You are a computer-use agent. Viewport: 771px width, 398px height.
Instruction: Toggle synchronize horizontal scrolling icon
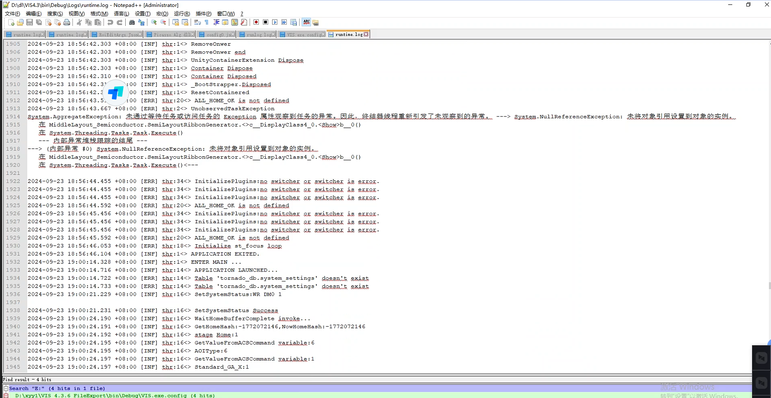(185, 22)
